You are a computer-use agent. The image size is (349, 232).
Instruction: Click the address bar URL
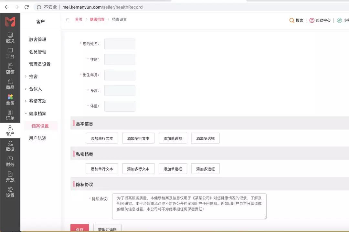tap(102, 7)
